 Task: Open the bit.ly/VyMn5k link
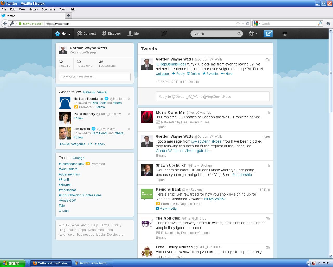215,199
